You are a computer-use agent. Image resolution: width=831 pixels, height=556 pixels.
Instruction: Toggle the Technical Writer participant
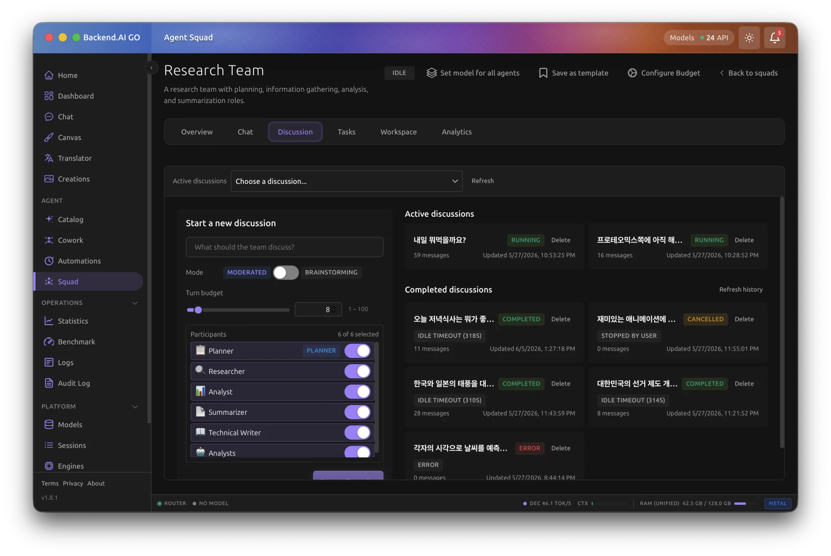point(357,432)
